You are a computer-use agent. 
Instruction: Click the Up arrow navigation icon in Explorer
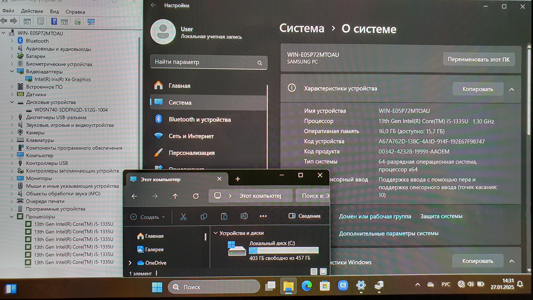coord(175,196)
